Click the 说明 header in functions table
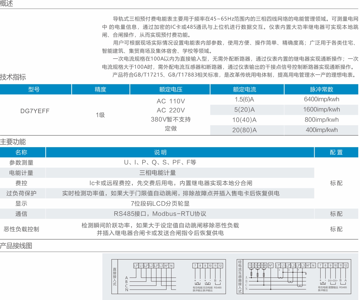 [x=180, y=152]
